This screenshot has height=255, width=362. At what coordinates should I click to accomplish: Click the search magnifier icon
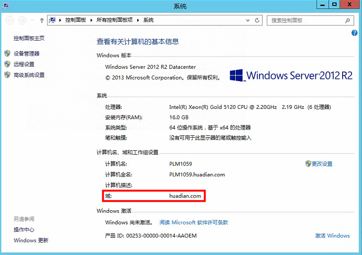pyautogui.click(x=348, y=20)
